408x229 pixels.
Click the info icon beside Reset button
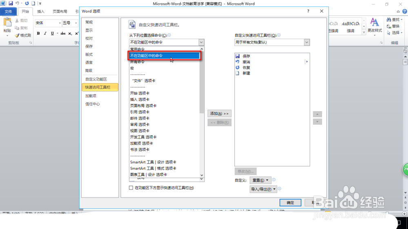(x=274, y=180)
